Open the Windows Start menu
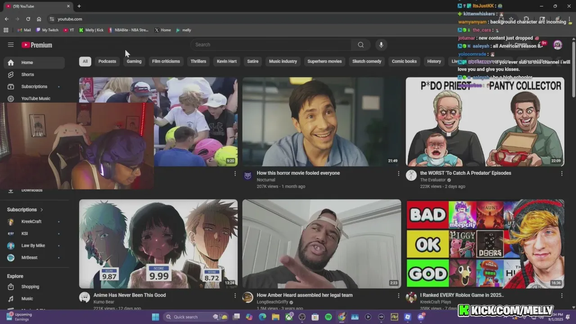This screenshot has height=324, width=576. [155, 317]
